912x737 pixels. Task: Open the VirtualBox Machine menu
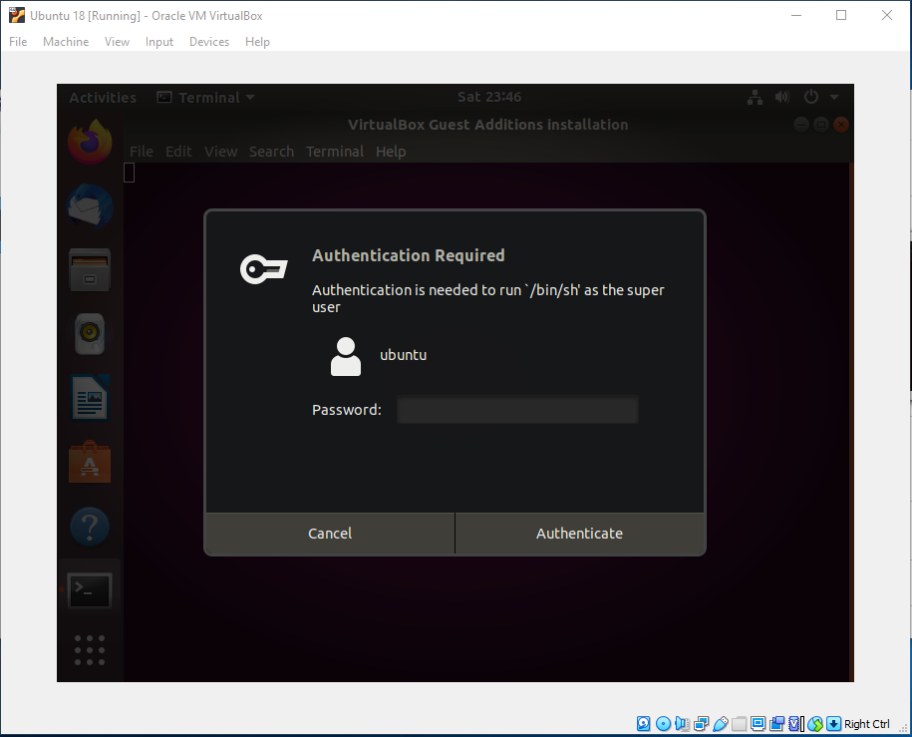[66, 42]
